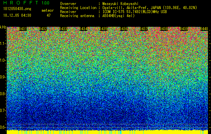Click the kHz axis unit label
This screenshot has height=134, width=211.
[3, 27]
